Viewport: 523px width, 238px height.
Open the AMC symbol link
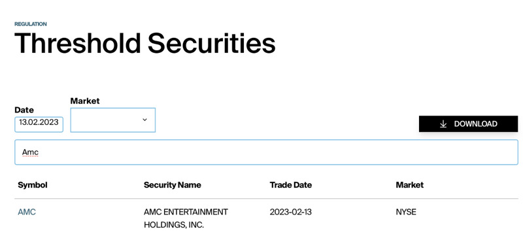click(x=27, y=212)
